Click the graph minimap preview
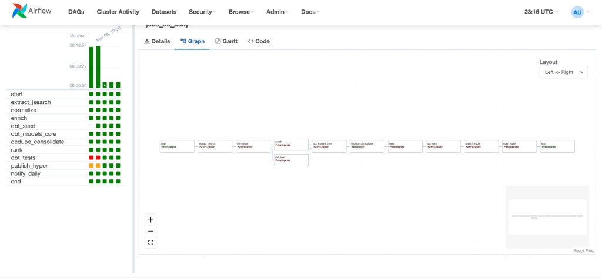This screenshot has width=602, height=278. [547, 217]
